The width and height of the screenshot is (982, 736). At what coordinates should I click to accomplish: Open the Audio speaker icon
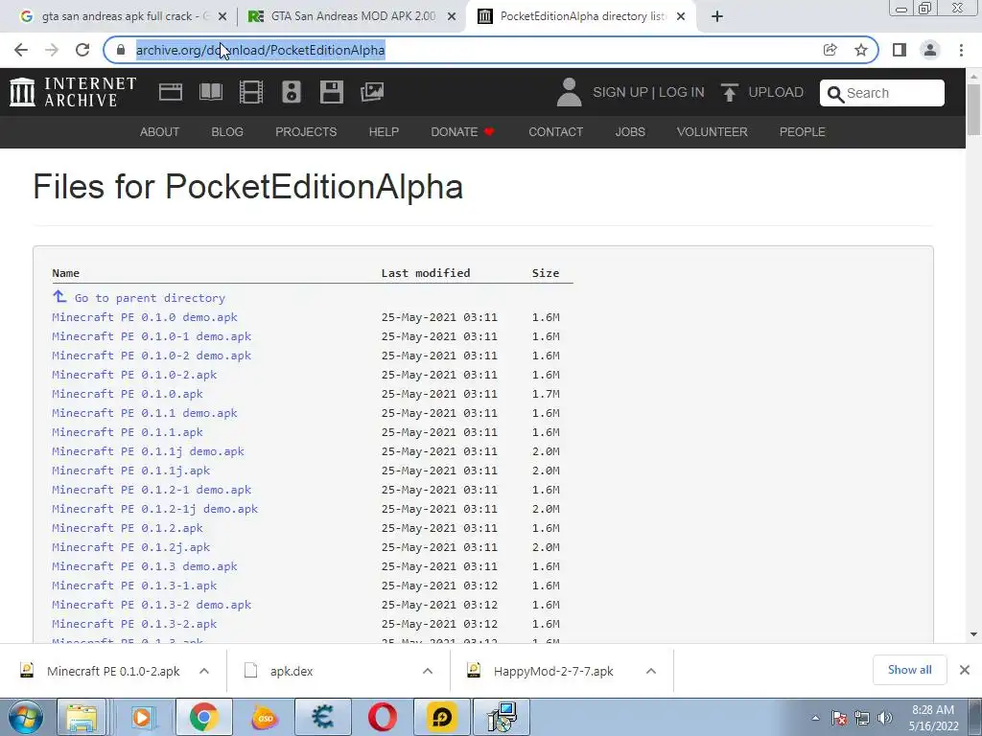click(292, 92)
